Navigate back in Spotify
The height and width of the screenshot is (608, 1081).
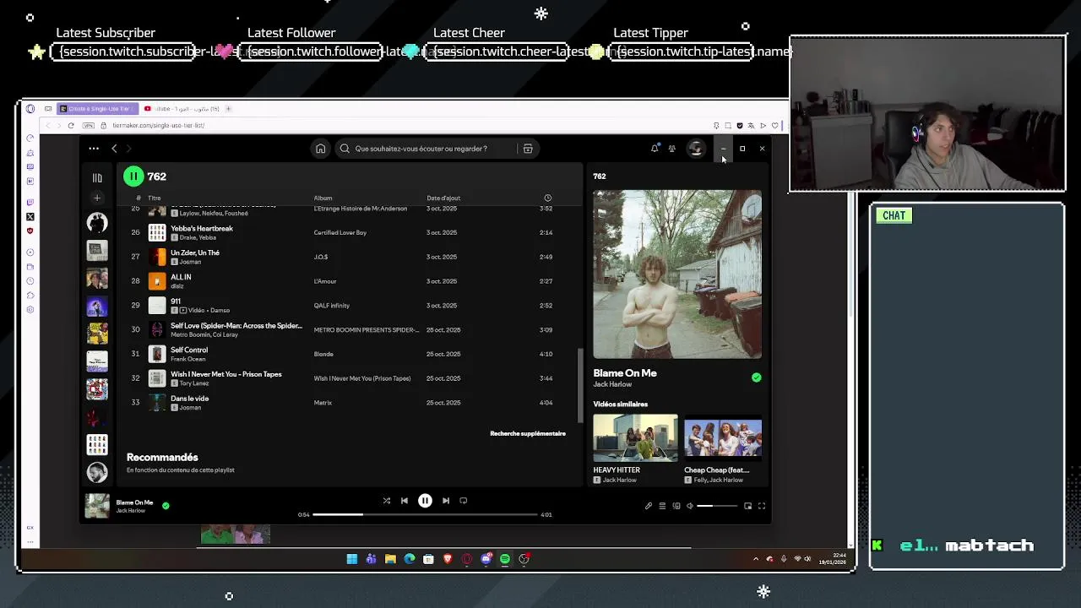(114, 149)
